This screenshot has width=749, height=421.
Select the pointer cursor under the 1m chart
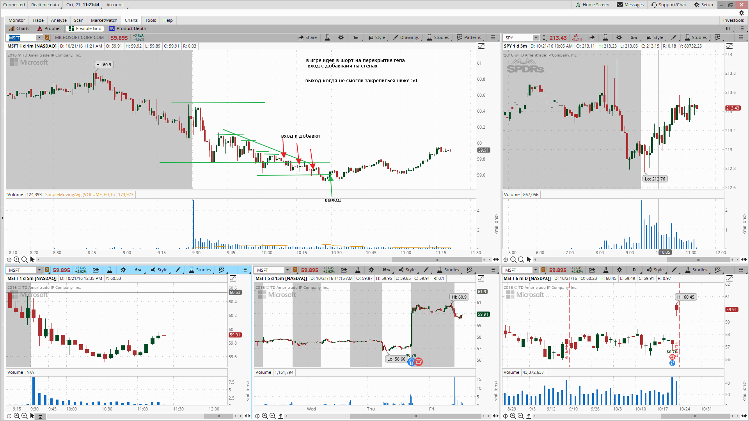pos(32,260)
